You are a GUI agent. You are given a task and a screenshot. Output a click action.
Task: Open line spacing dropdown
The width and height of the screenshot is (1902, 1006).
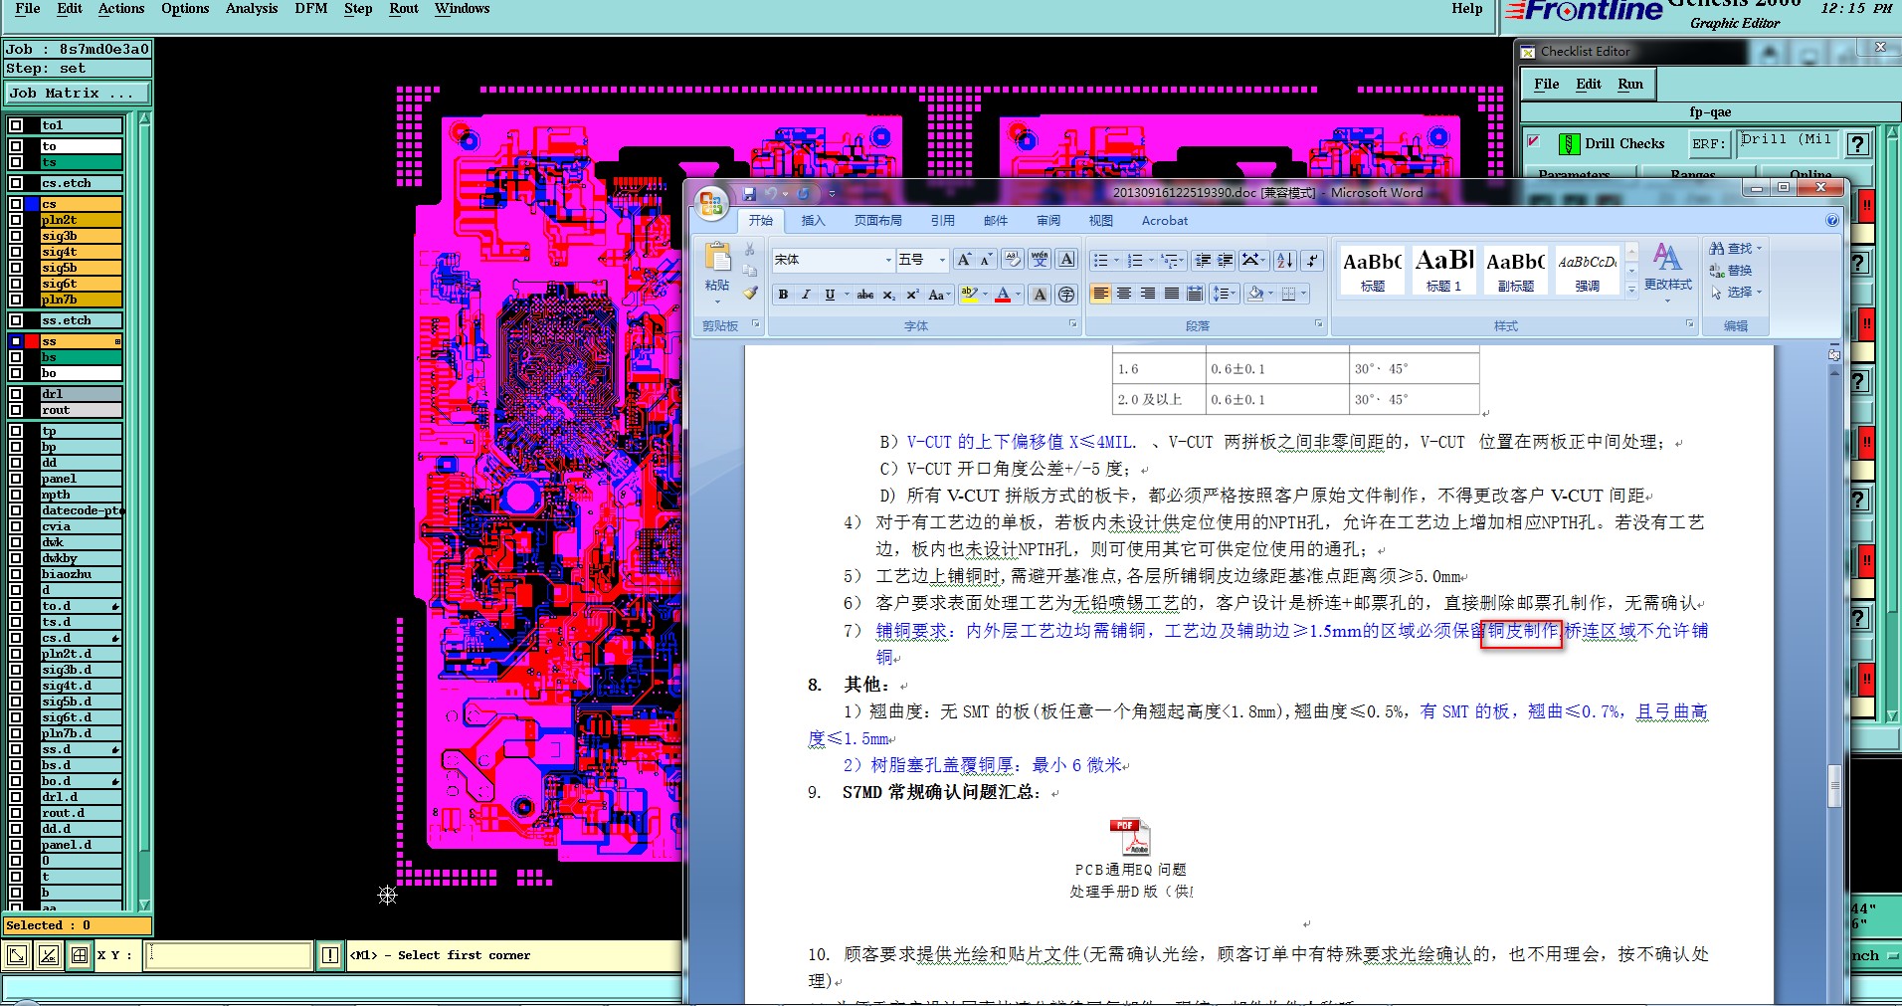1224,294
